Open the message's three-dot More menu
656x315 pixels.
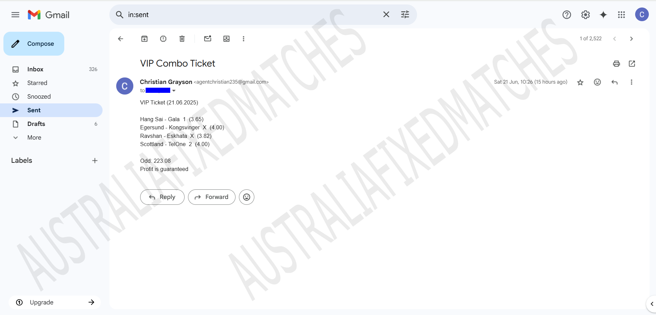631,82
